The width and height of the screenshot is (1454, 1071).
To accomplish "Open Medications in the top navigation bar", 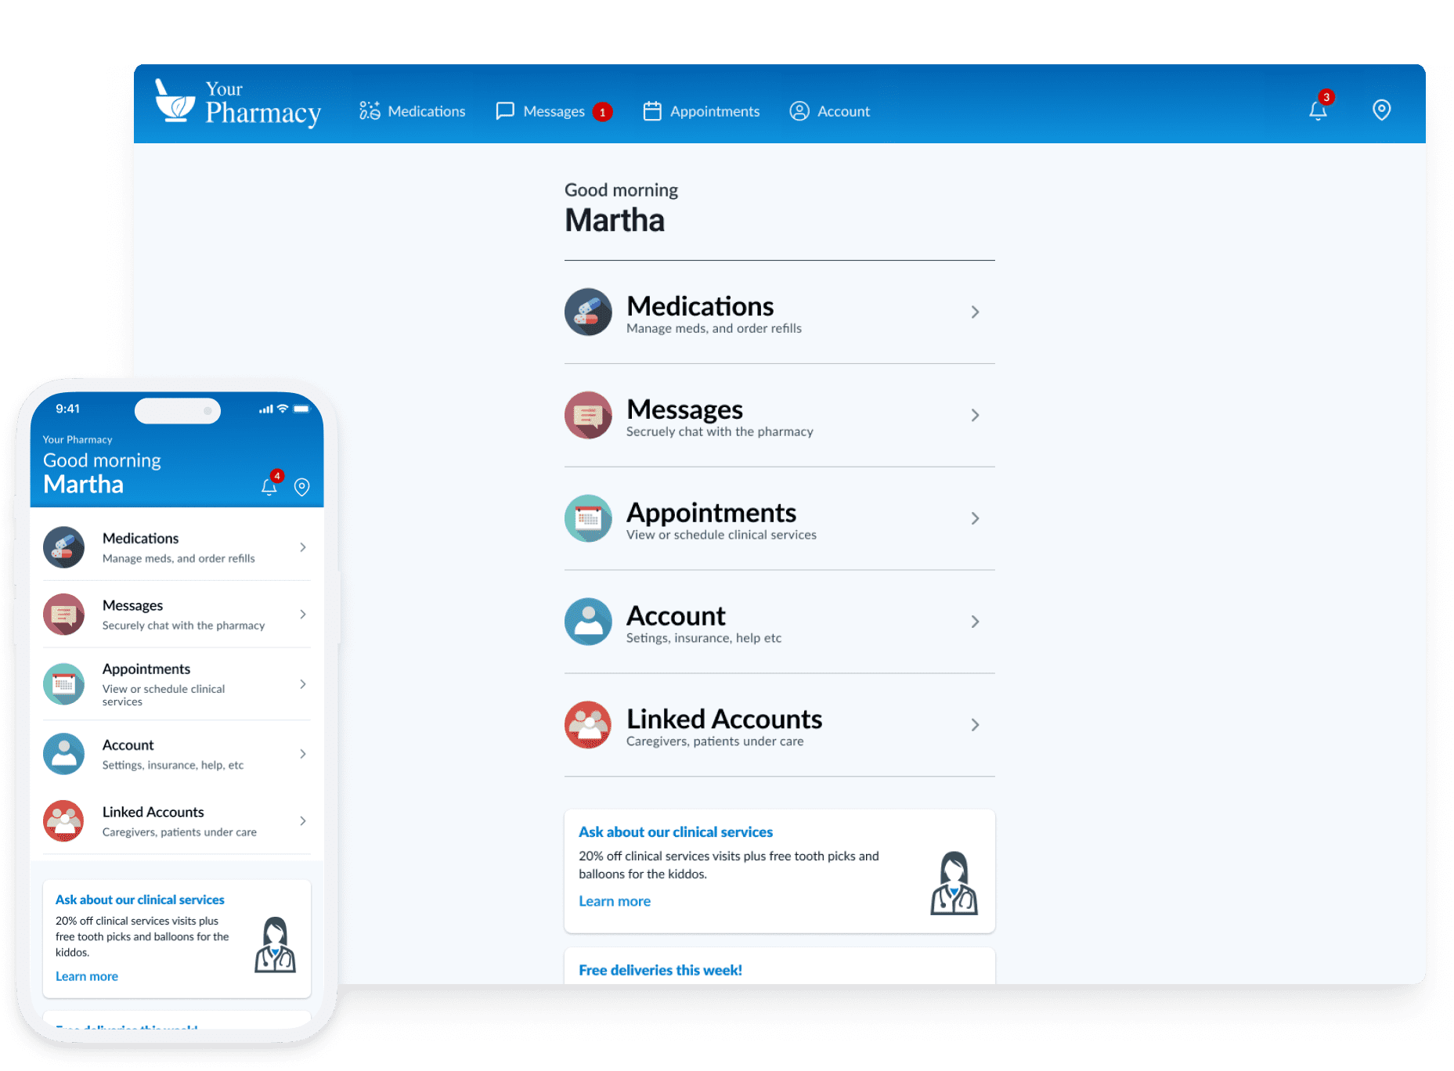I will tap(413, 111).
